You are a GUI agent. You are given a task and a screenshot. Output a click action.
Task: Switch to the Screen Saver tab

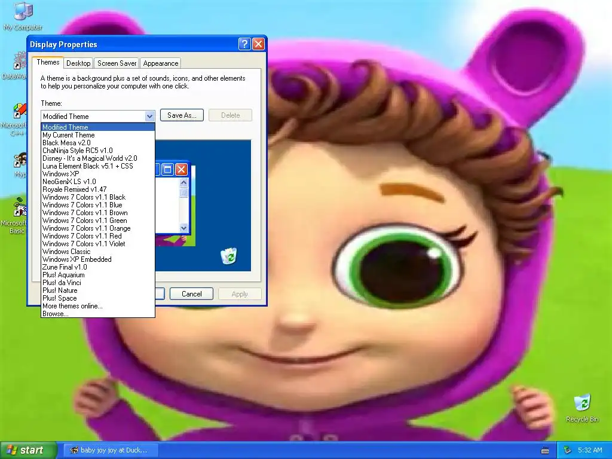pyautogui.click(x=117, y=63)
